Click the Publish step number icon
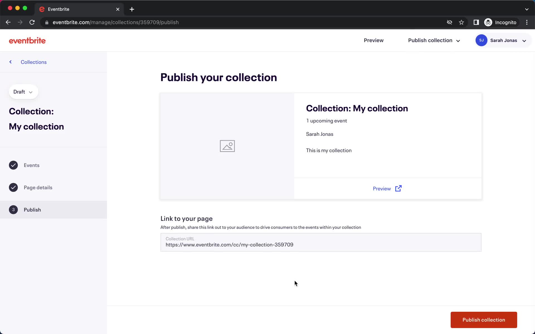535x334 pixels. (13, 209)
